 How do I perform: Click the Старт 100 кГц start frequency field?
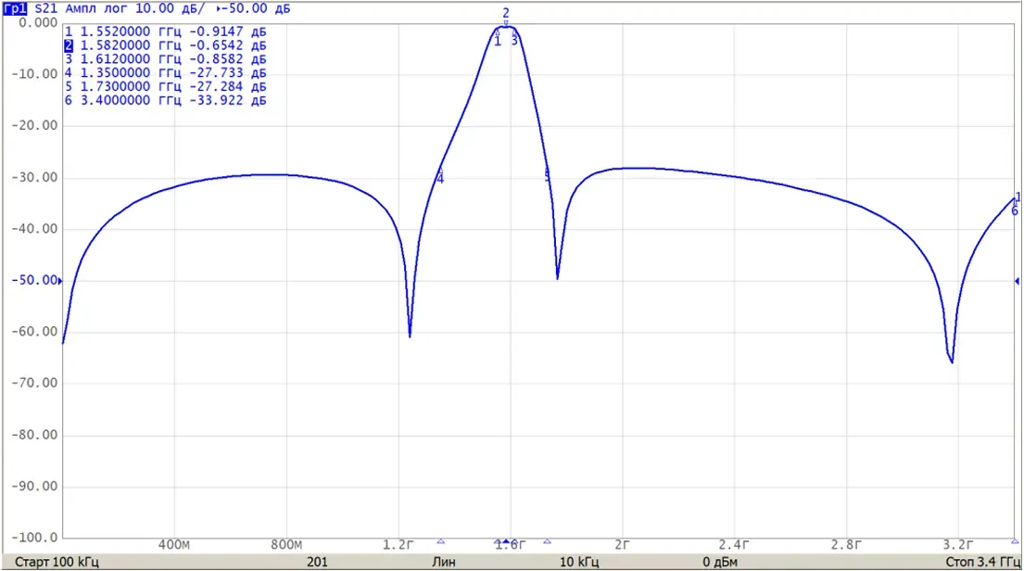tap(57, 562)
